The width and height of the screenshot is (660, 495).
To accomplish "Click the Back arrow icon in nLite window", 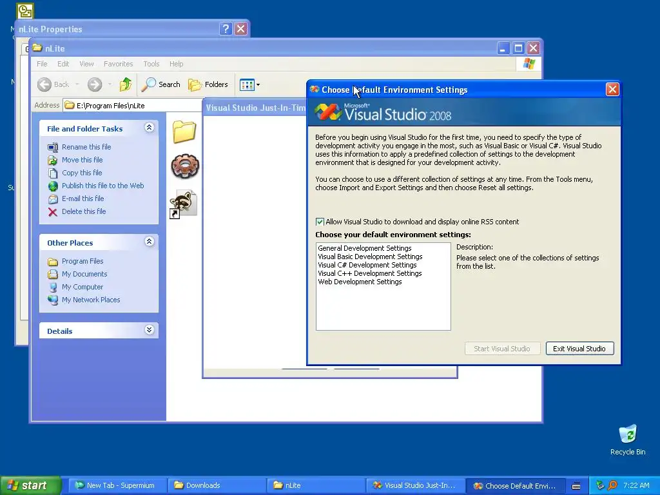I will (44, 84).
